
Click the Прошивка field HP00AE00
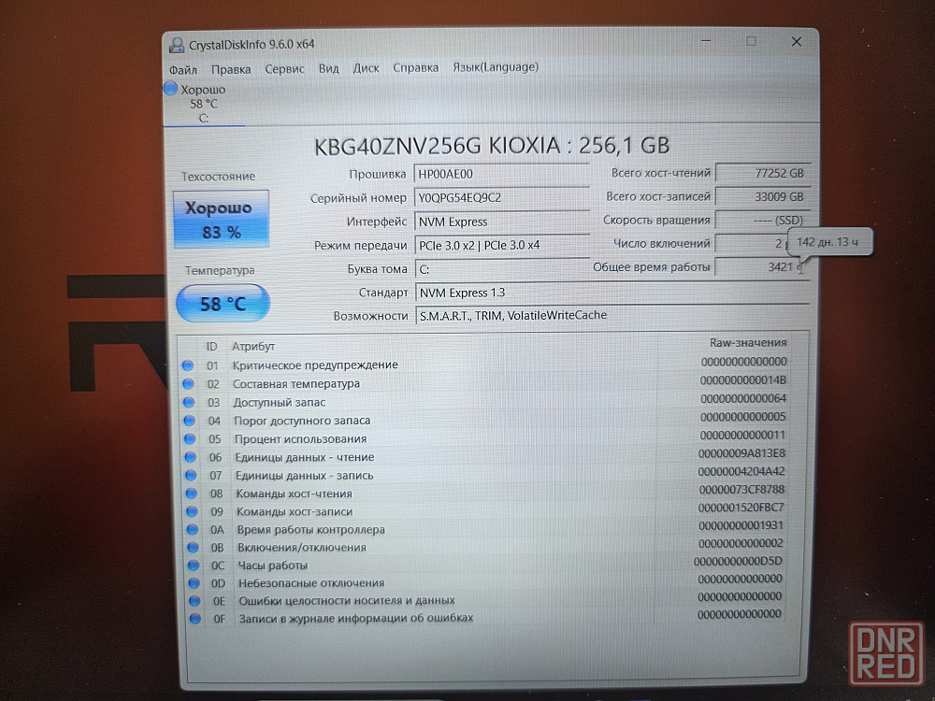pos(501,174)
